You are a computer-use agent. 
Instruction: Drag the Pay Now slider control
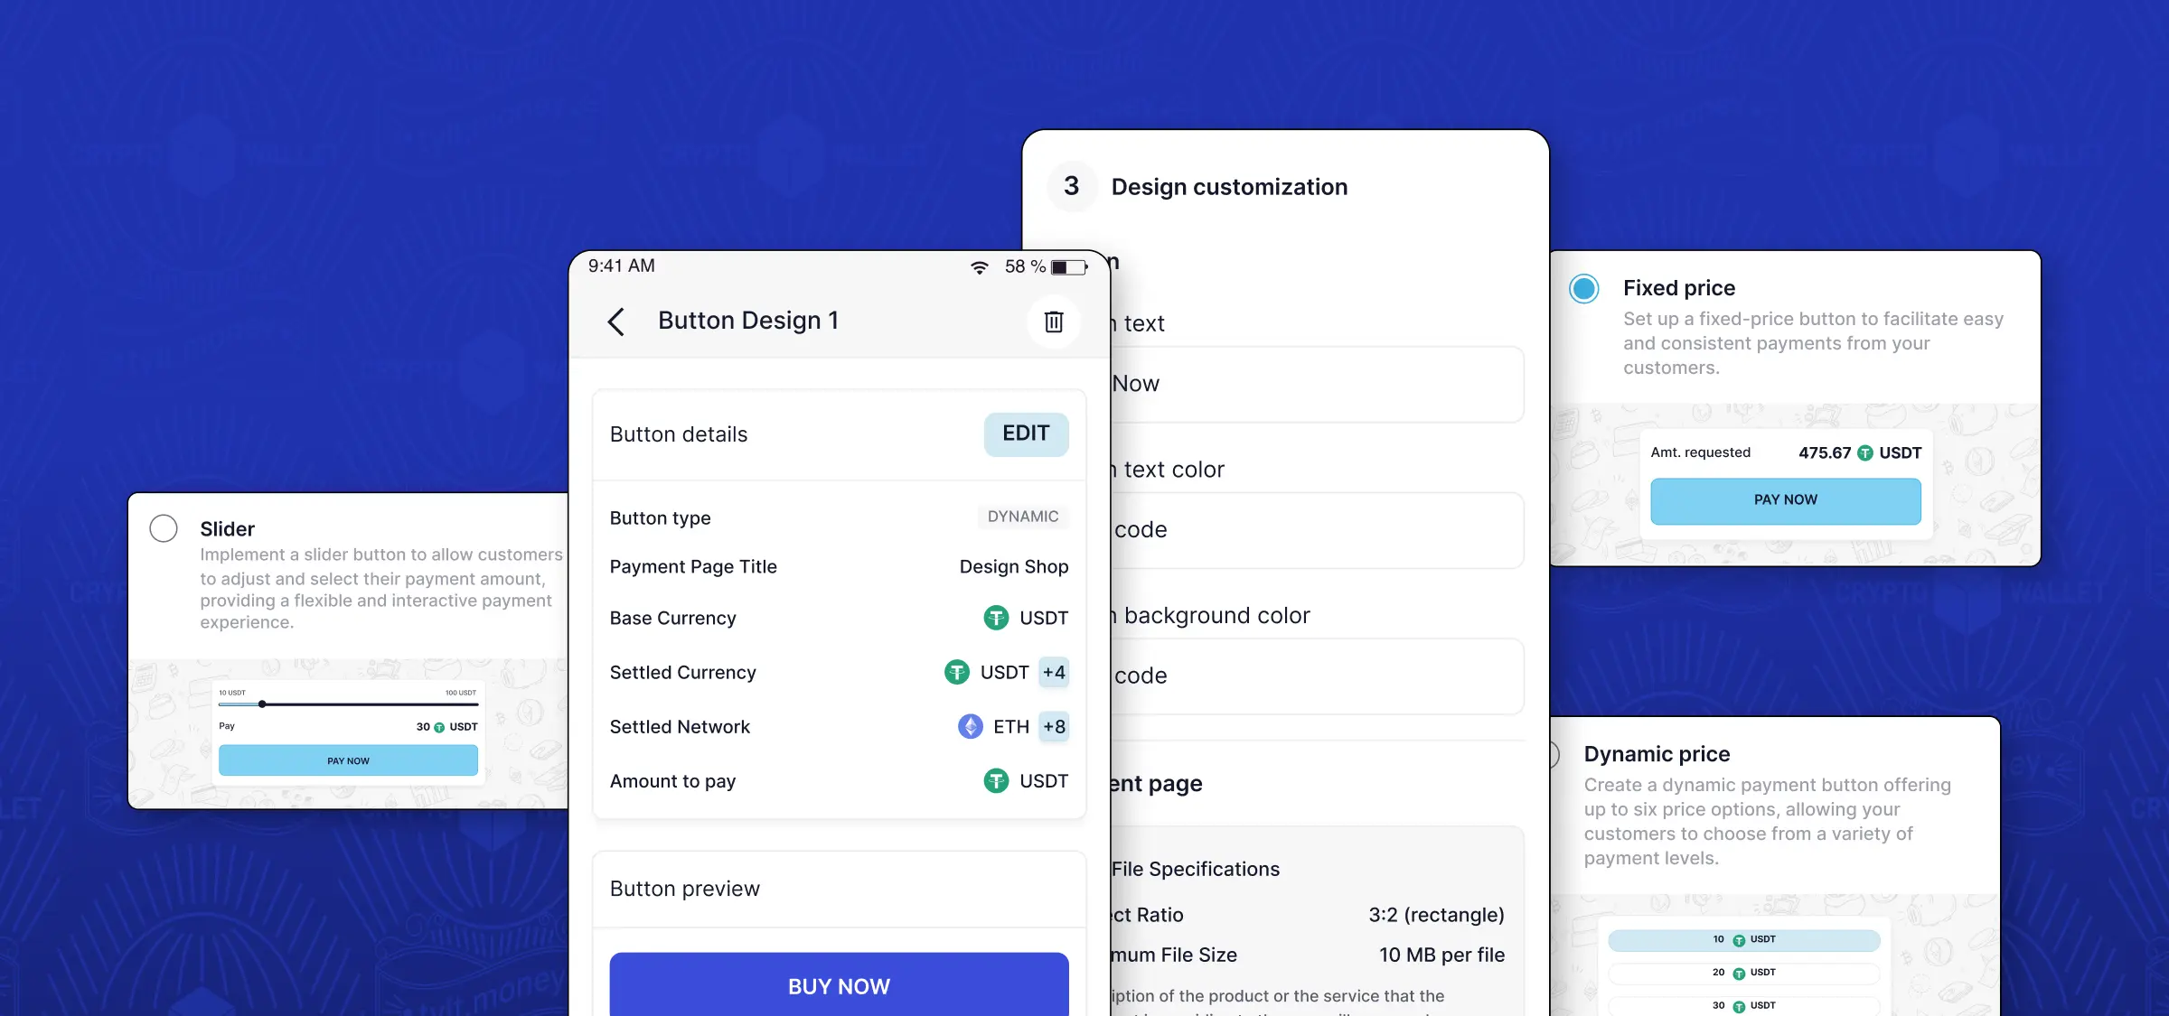click(261, 705)
